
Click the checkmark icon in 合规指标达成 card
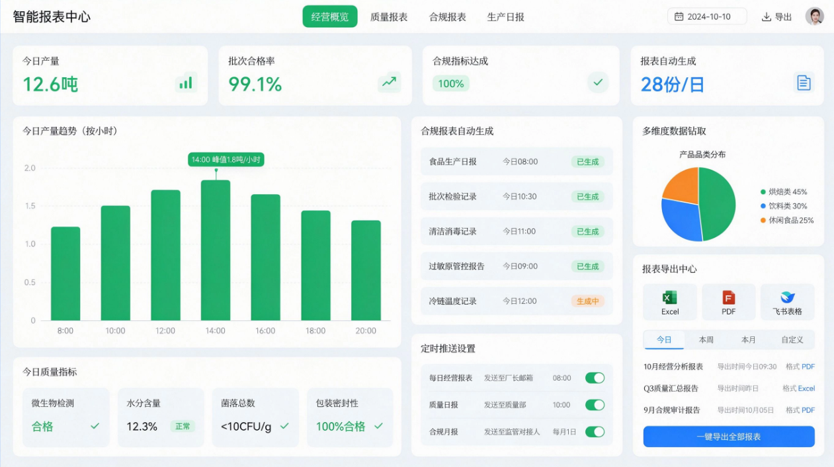[598, 83]
